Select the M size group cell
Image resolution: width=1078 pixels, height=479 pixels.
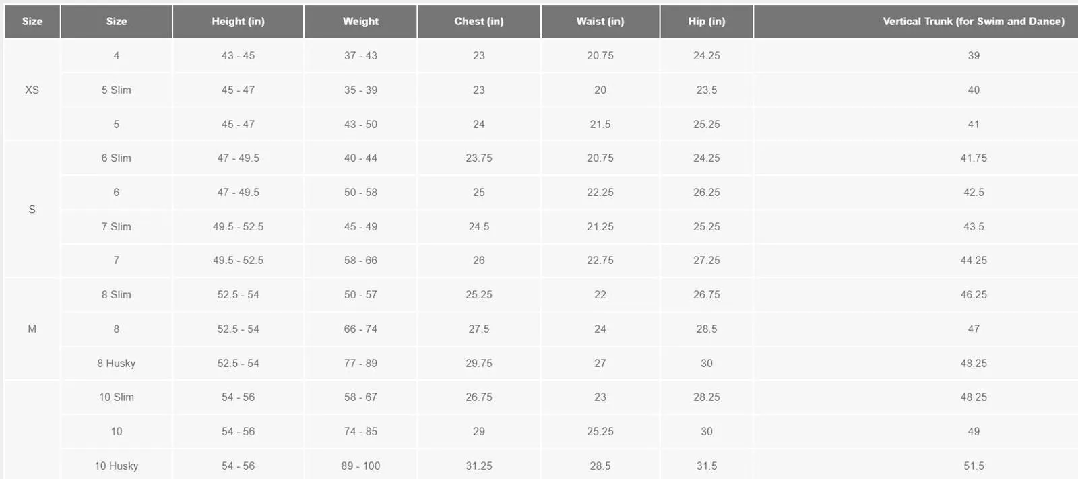(x=32, y=329)
